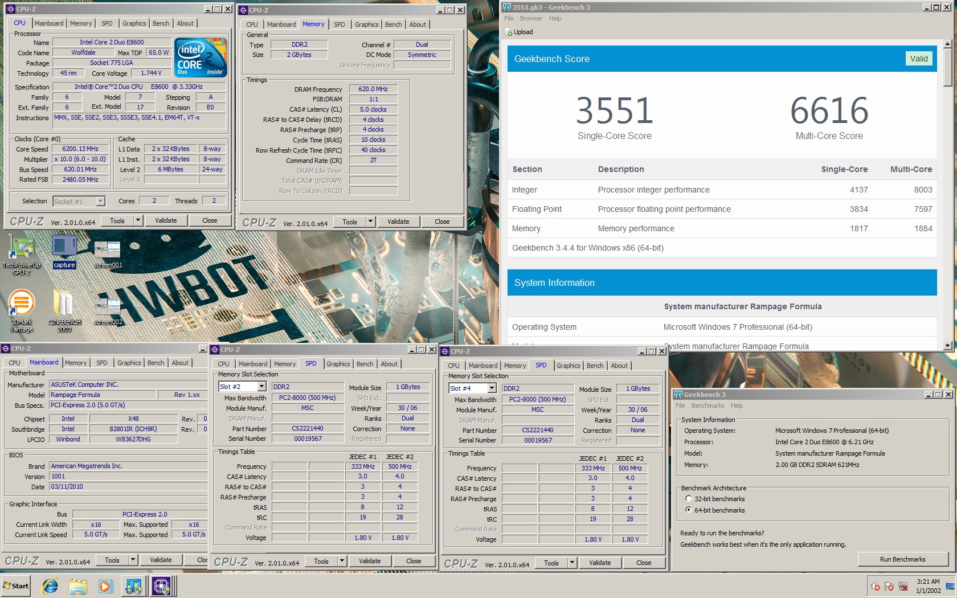The width and height of the screenshot is (957, 598).
Task: Click the 3551.gb3 Geekbench title bar icon
Action: 506,7
